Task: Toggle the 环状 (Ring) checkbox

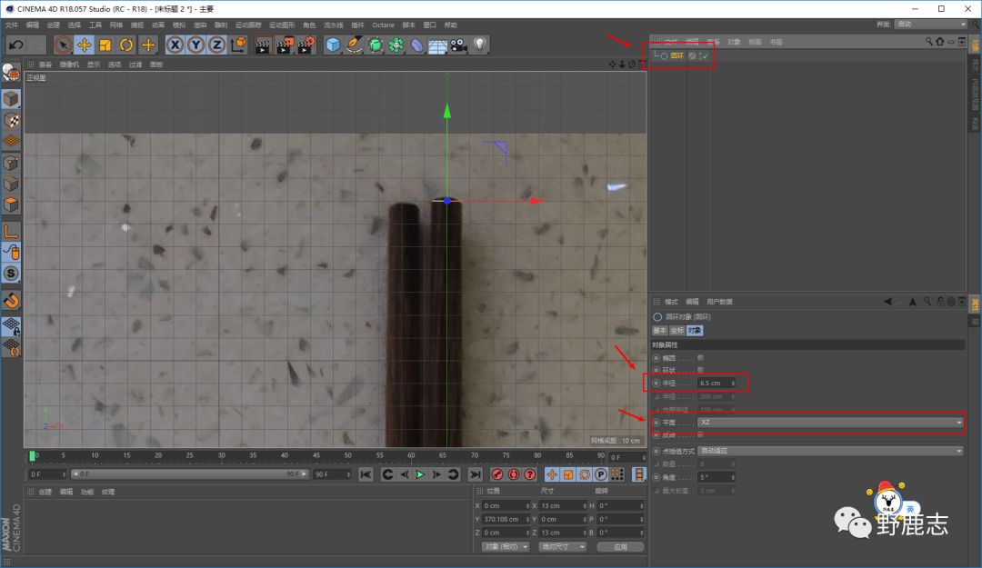Action: pos(700,370)
